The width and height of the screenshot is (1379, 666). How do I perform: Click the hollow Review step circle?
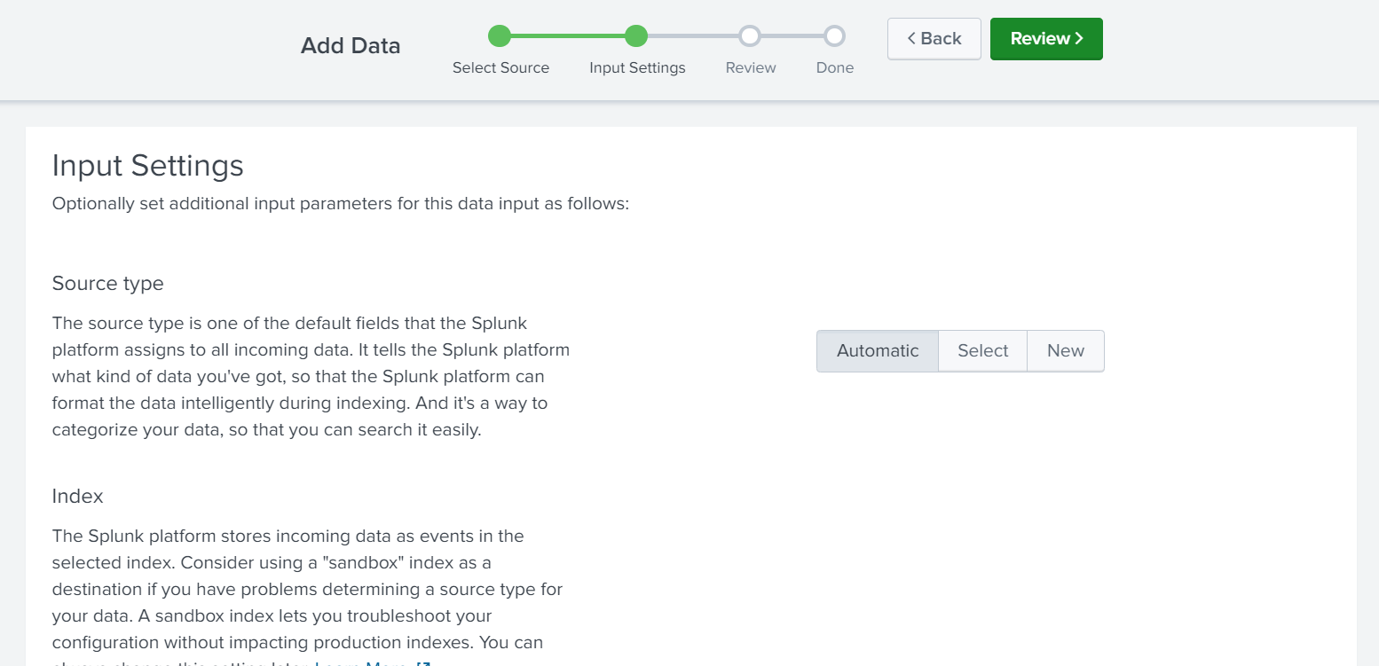tap(750, 35)
